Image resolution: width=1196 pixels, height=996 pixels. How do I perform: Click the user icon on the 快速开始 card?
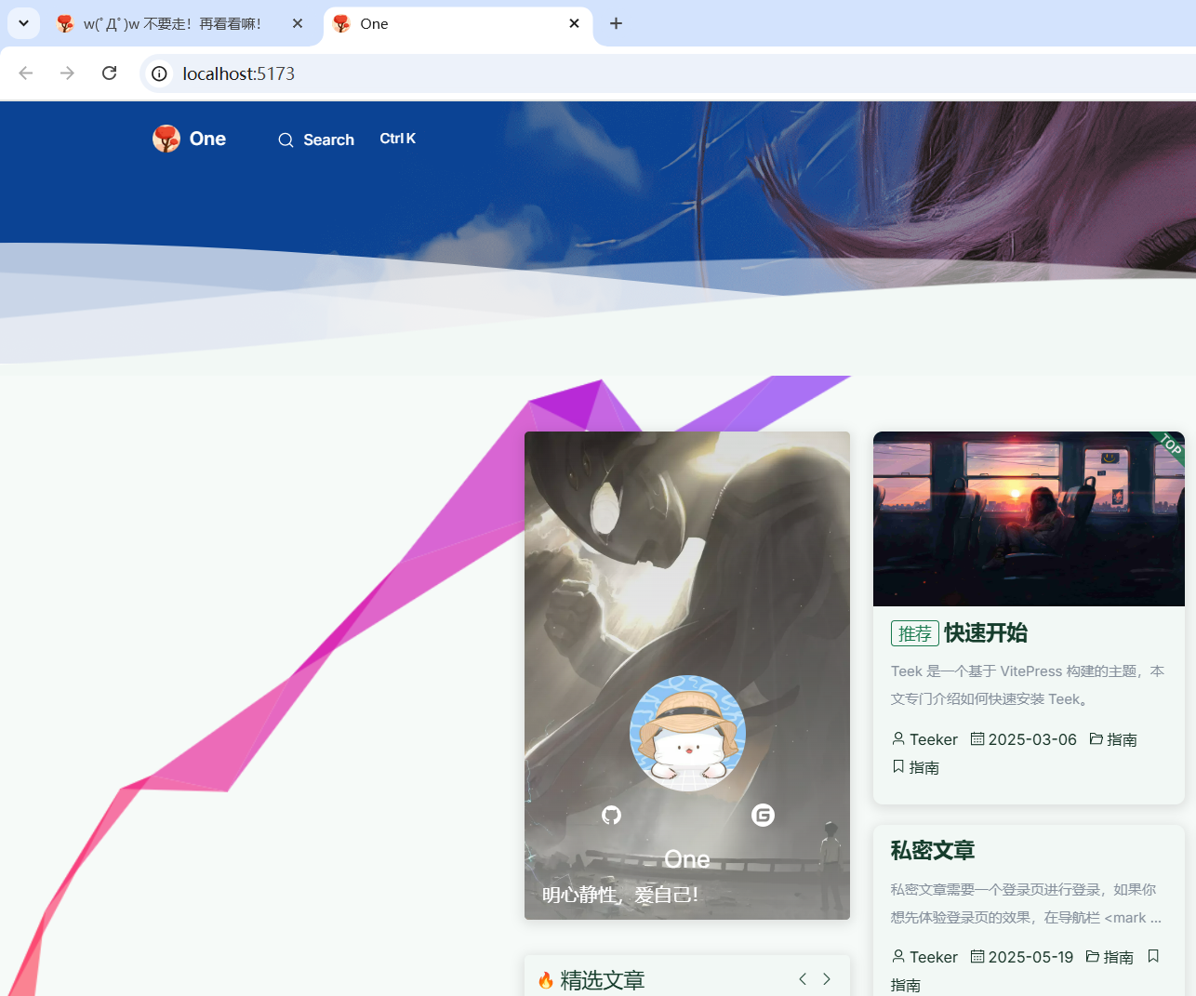898,738
